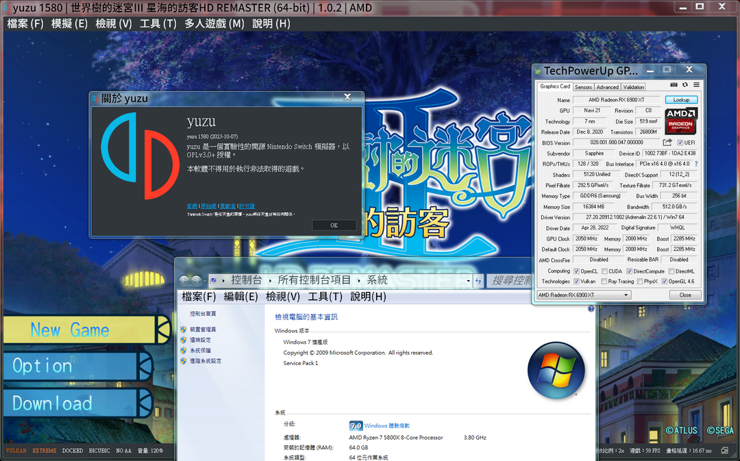Click the BIOS export share icon
The width and height of the screenshot is (740, 461).
667,142
